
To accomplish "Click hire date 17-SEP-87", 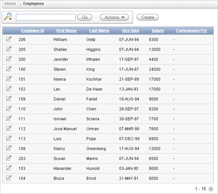I will pyautogui.click(x=129, y=59).
